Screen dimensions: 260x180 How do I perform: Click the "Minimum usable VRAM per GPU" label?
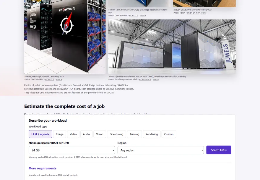point(49,143)
